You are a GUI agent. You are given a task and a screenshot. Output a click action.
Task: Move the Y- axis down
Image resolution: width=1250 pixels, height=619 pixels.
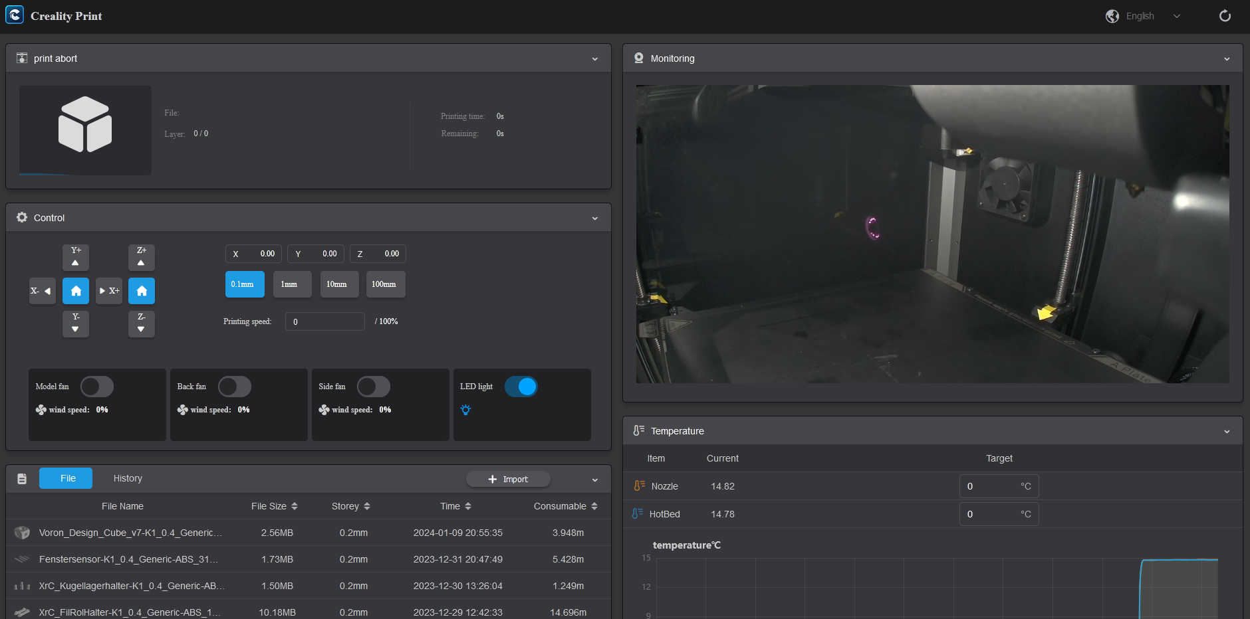[x=76, y=323]
